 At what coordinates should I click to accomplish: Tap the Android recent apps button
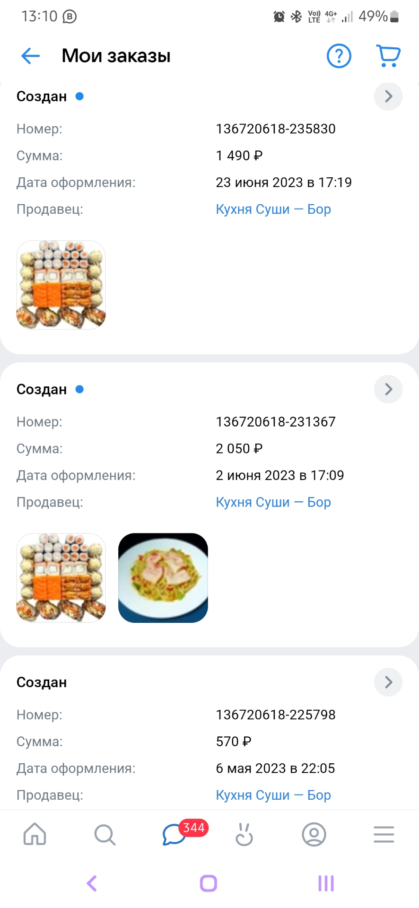tap(326, 883)
